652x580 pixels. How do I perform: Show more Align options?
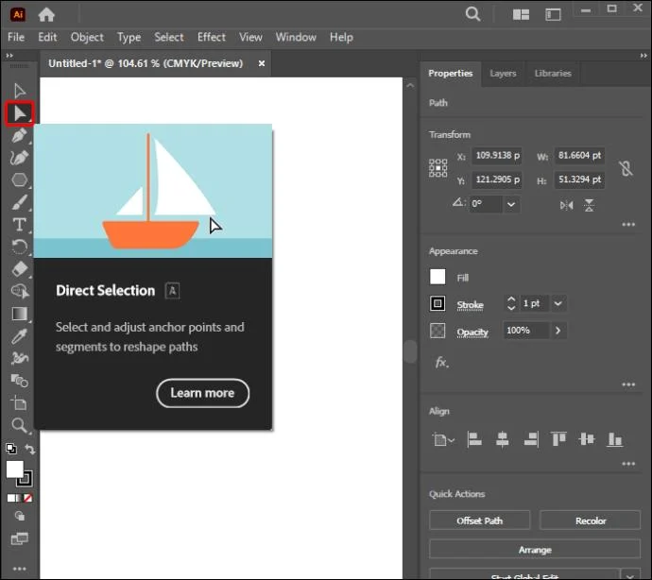point(628,464)
